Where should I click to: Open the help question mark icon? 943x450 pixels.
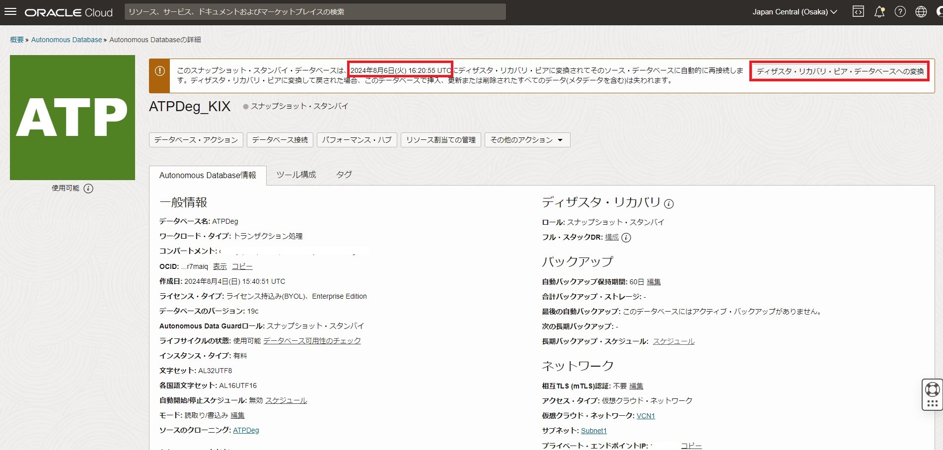tap(900, 12)
